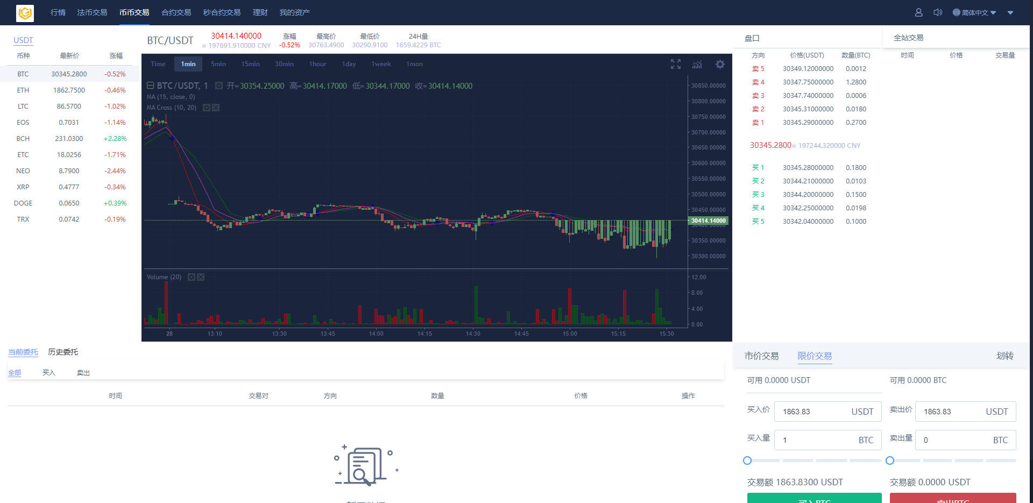Filter orders by 卖出
The image size is (1033, 503).
[83, 372]
